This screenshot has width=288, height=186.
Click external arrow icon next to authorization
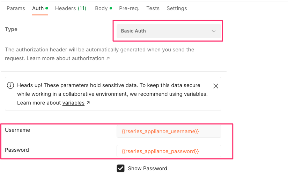(108, 58)
